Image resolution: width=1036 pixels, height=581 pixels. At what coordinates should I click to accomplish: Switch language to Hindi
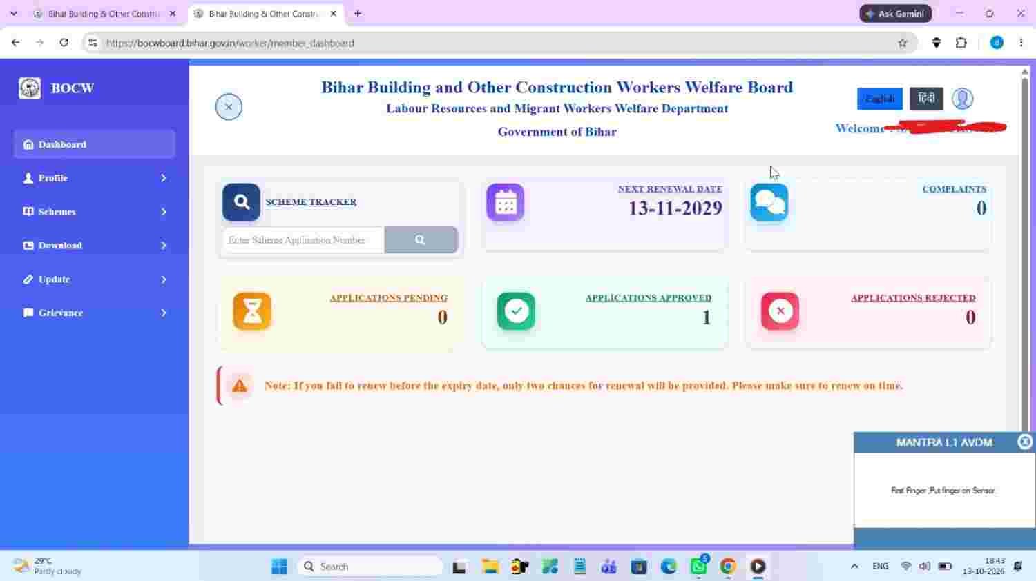926,99
